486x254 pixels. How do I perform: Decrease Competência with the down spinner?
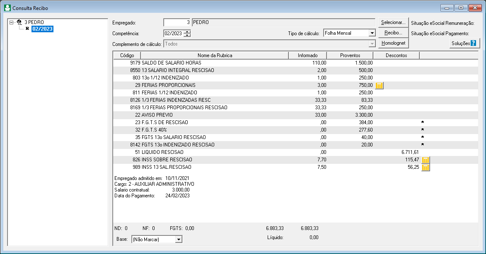tap(187, 35)
